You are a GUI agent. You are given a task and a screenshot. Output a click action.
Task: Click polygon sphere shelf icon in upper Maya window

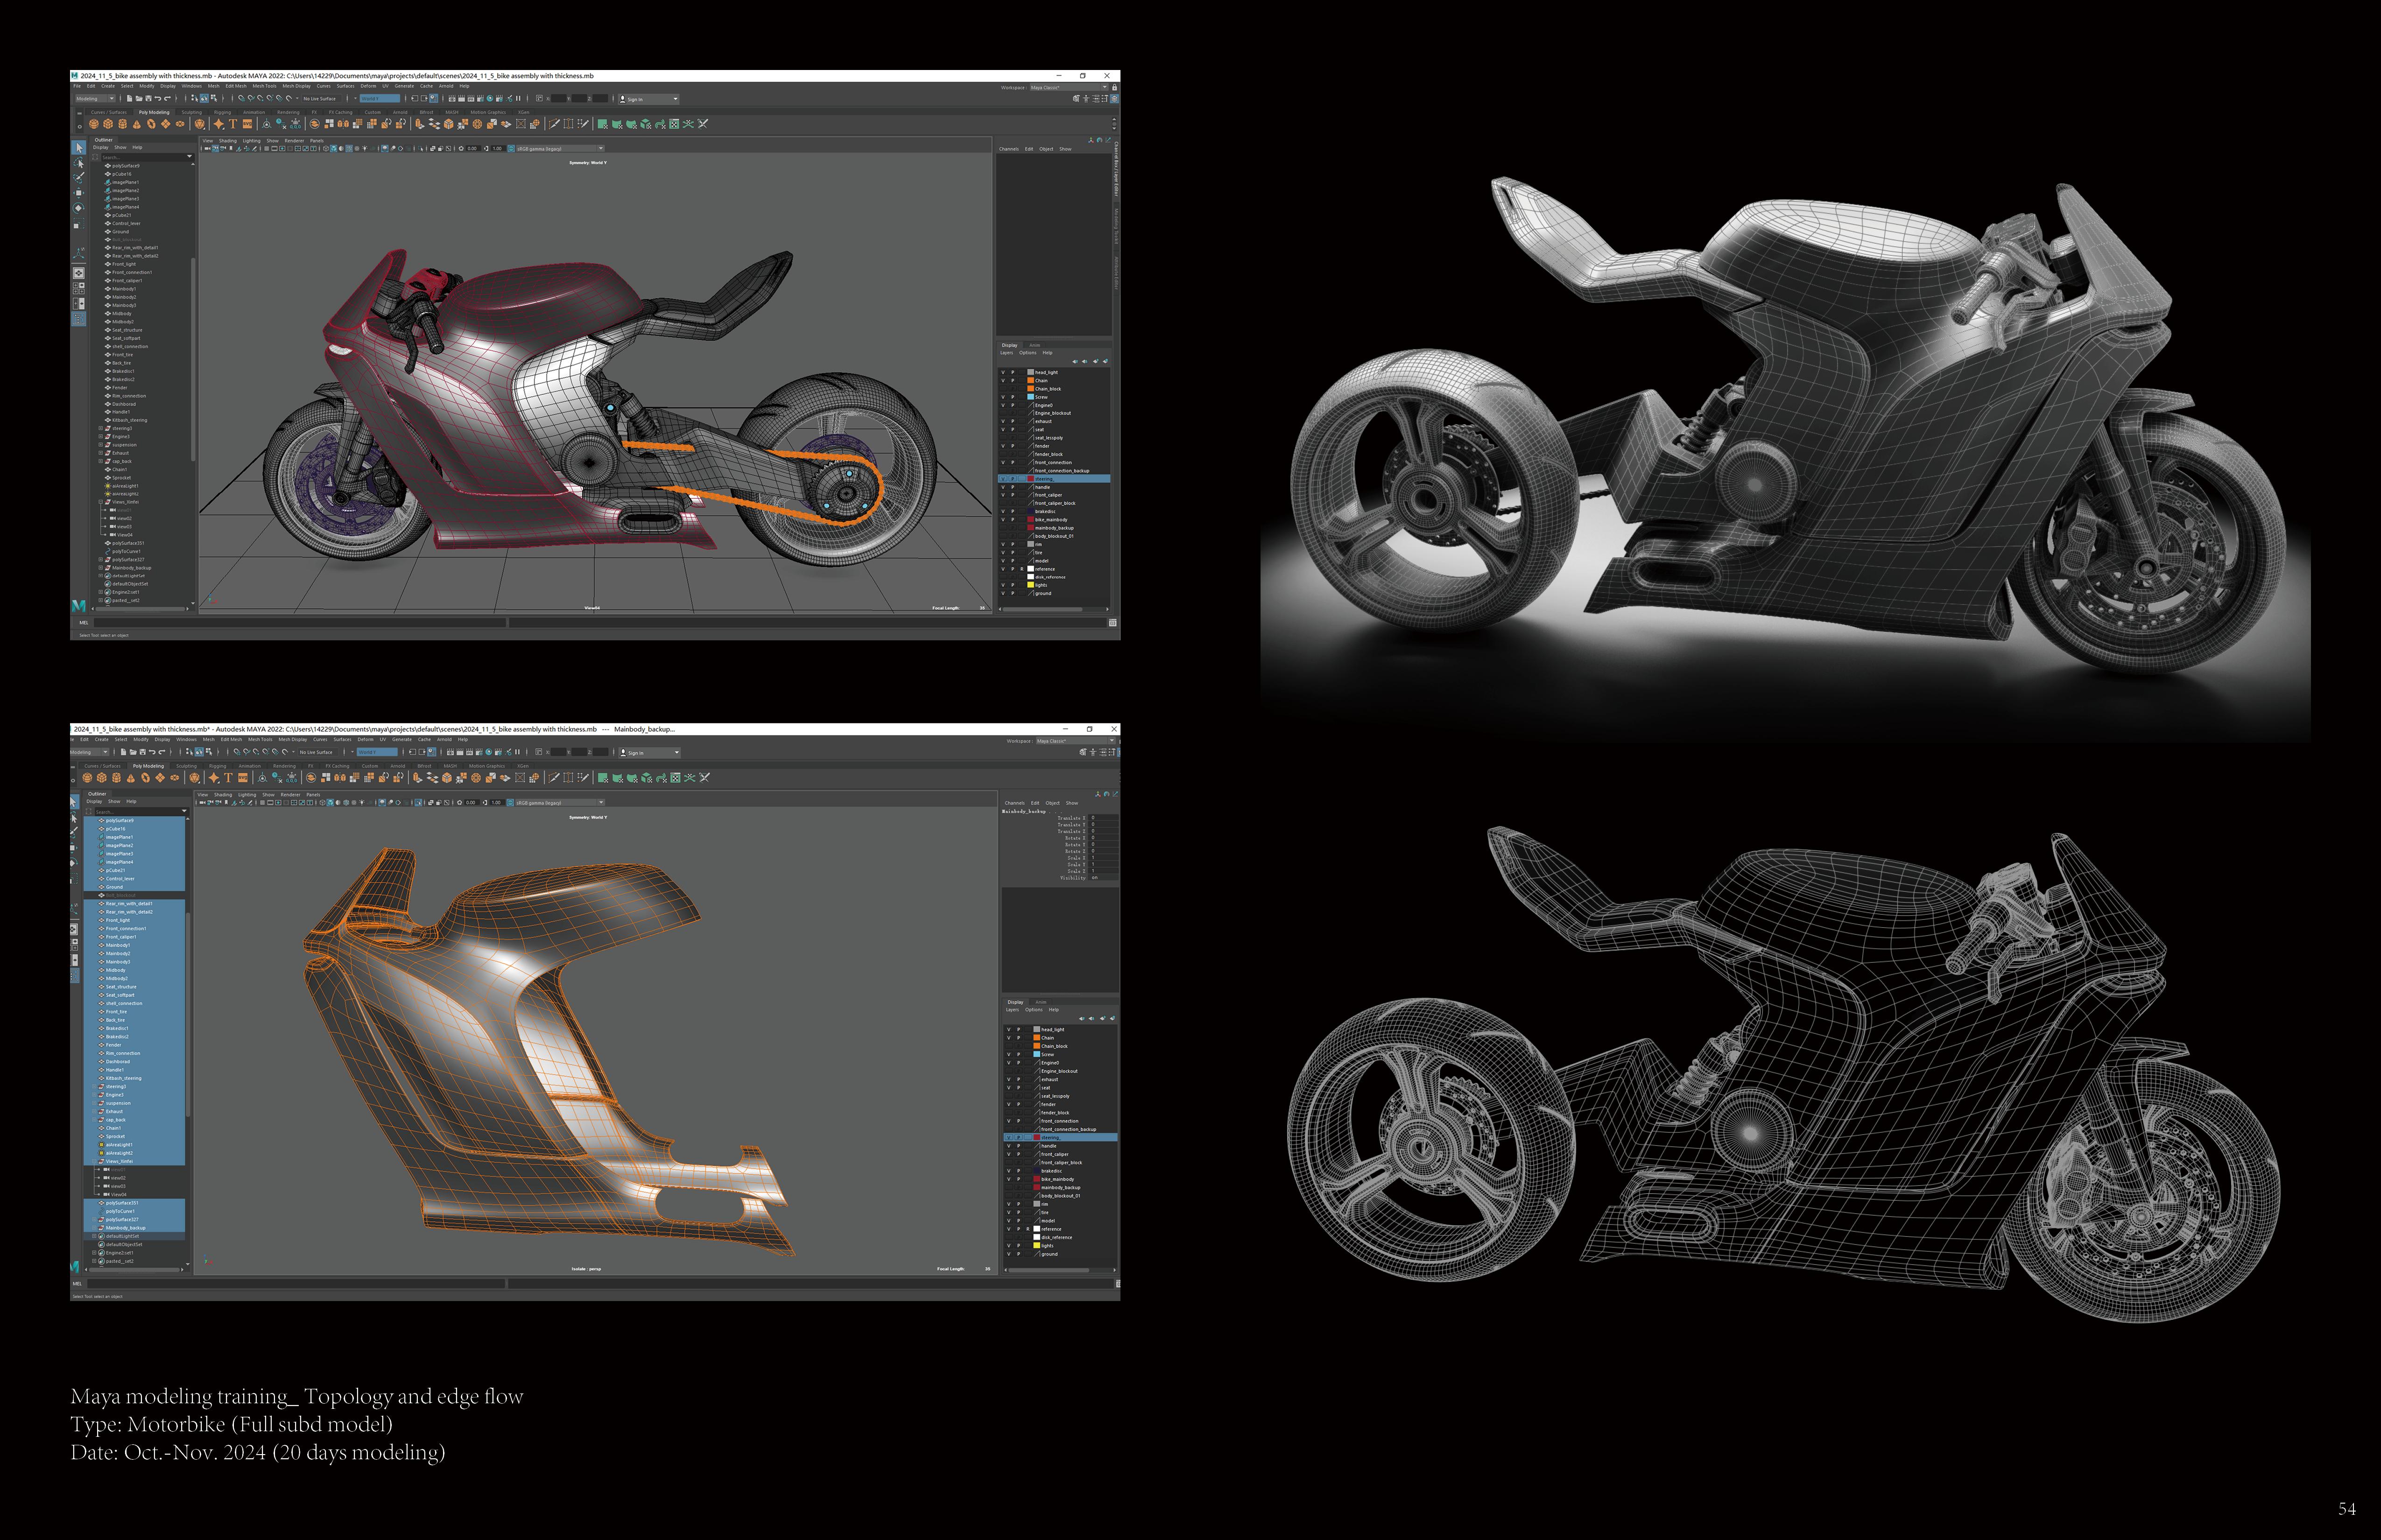[94, 124]
